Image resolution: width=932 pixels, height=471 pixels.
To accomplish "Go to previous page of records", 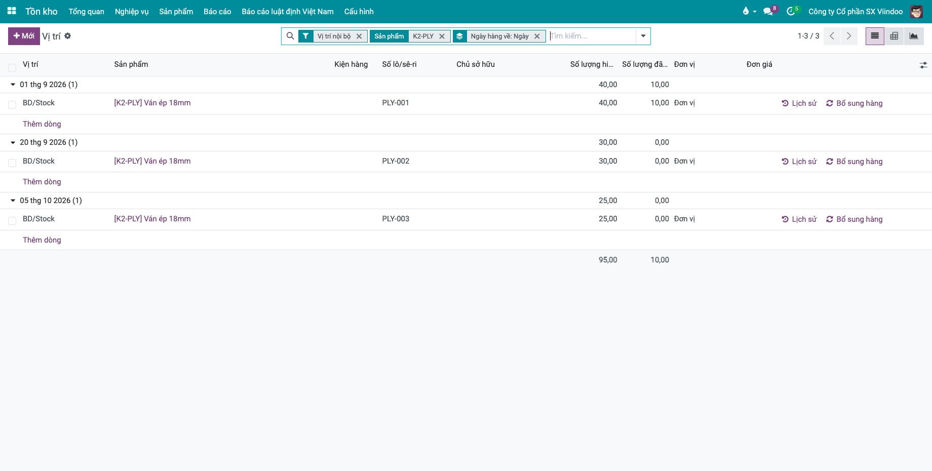I will pyautogui.click(x=832, y=36).
